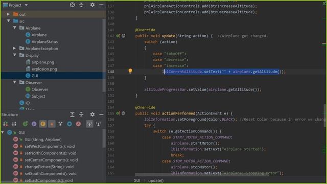Toggle the purple Show Properties icon
Screen dimensions: 327x184
point(34,124)
